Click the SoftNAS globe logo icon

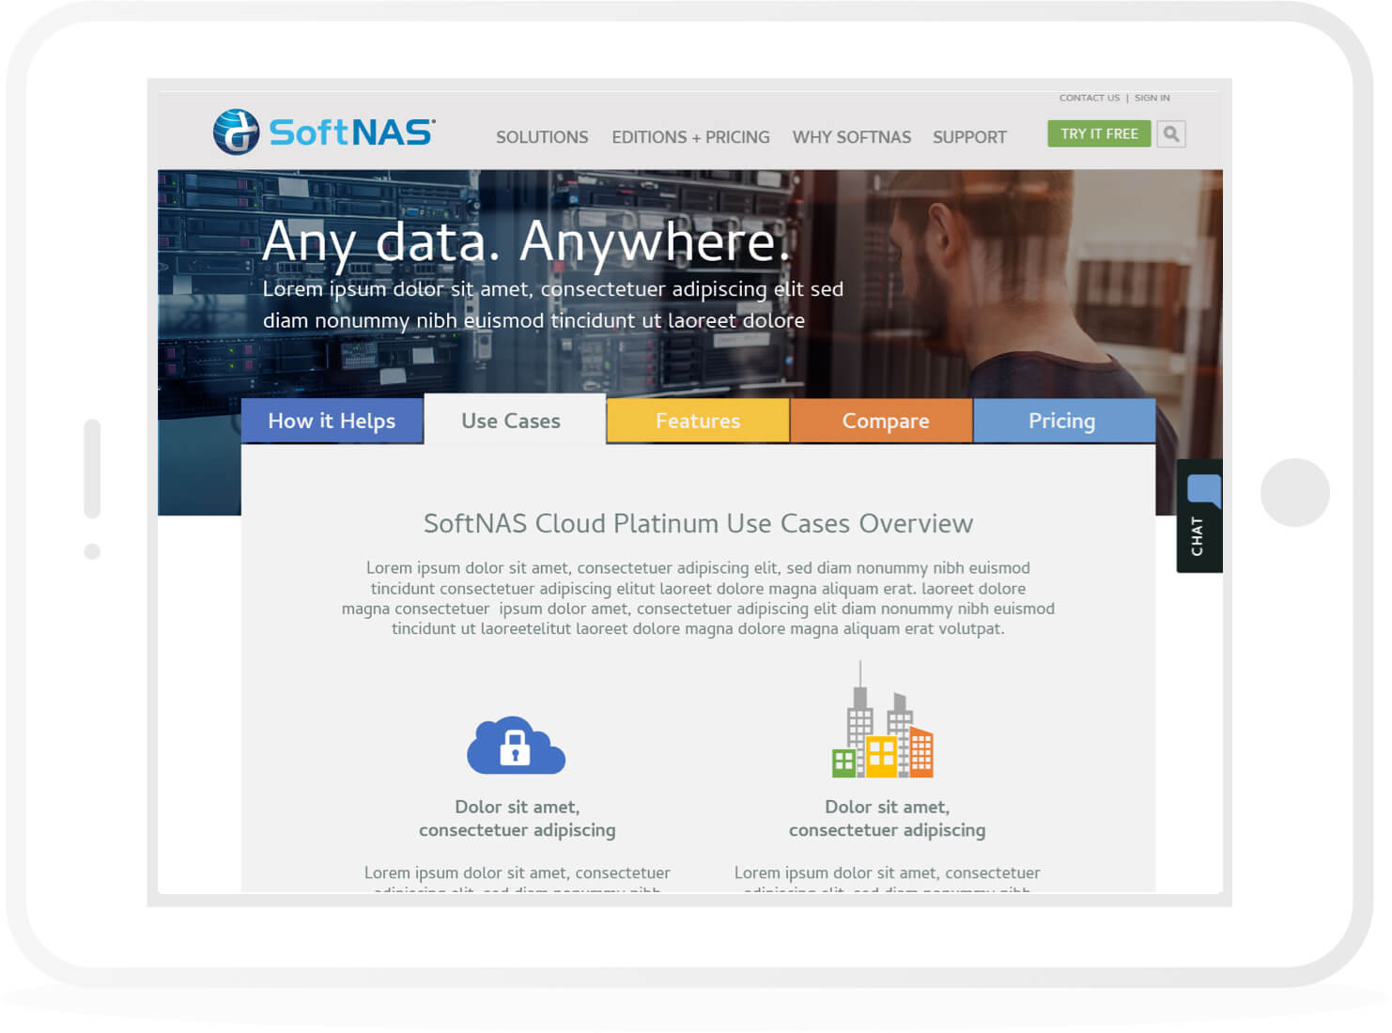point(236,131)
